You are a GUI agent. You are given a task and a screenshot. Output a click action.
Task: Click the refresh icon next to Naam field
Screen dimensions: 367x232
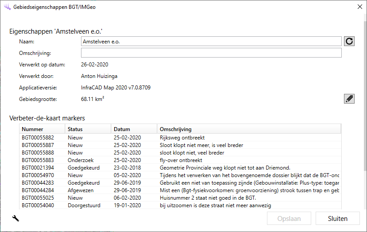349,41
